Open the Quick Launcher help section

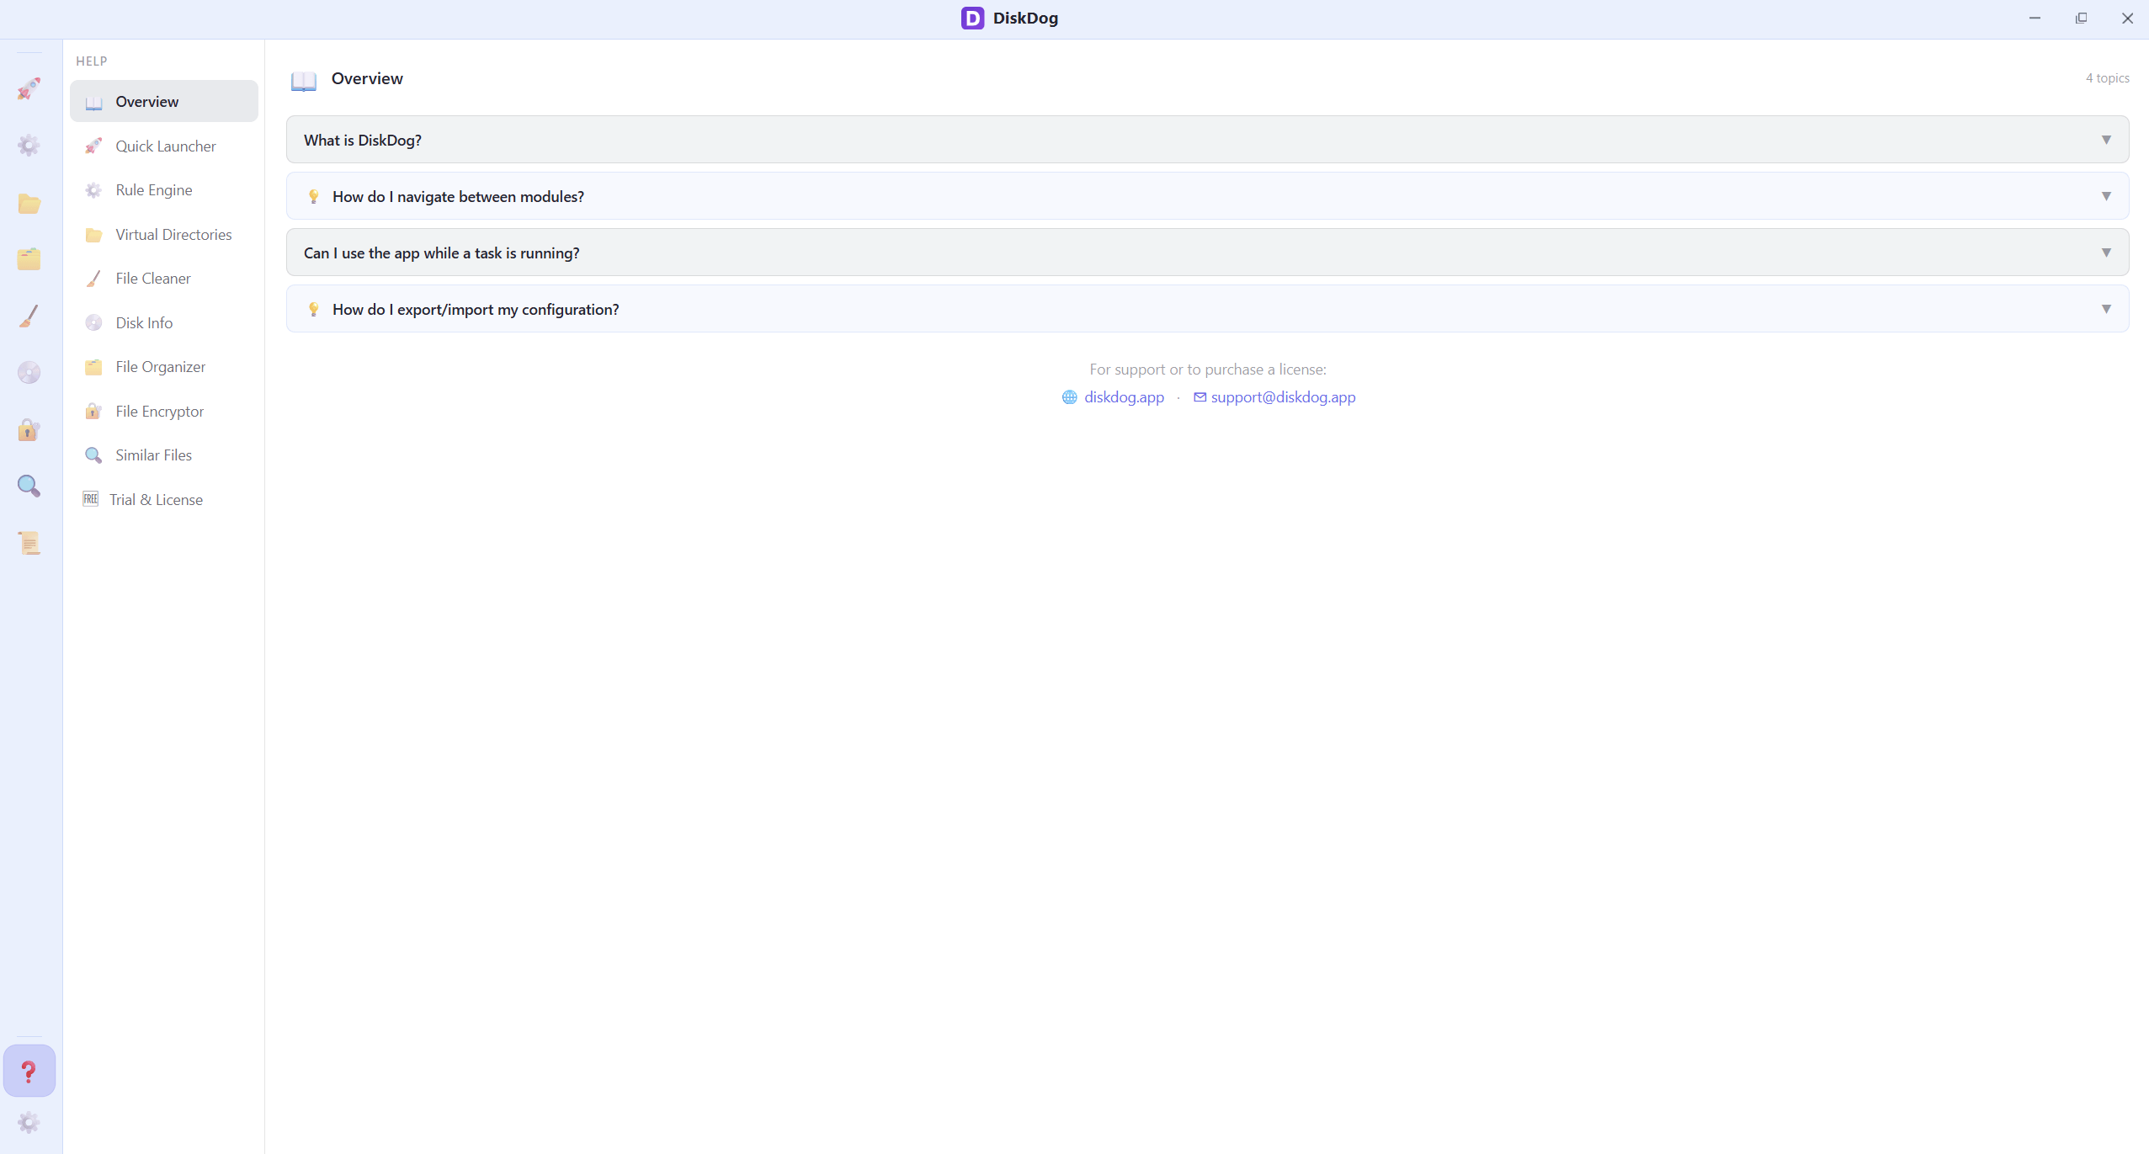coord(164,146)
